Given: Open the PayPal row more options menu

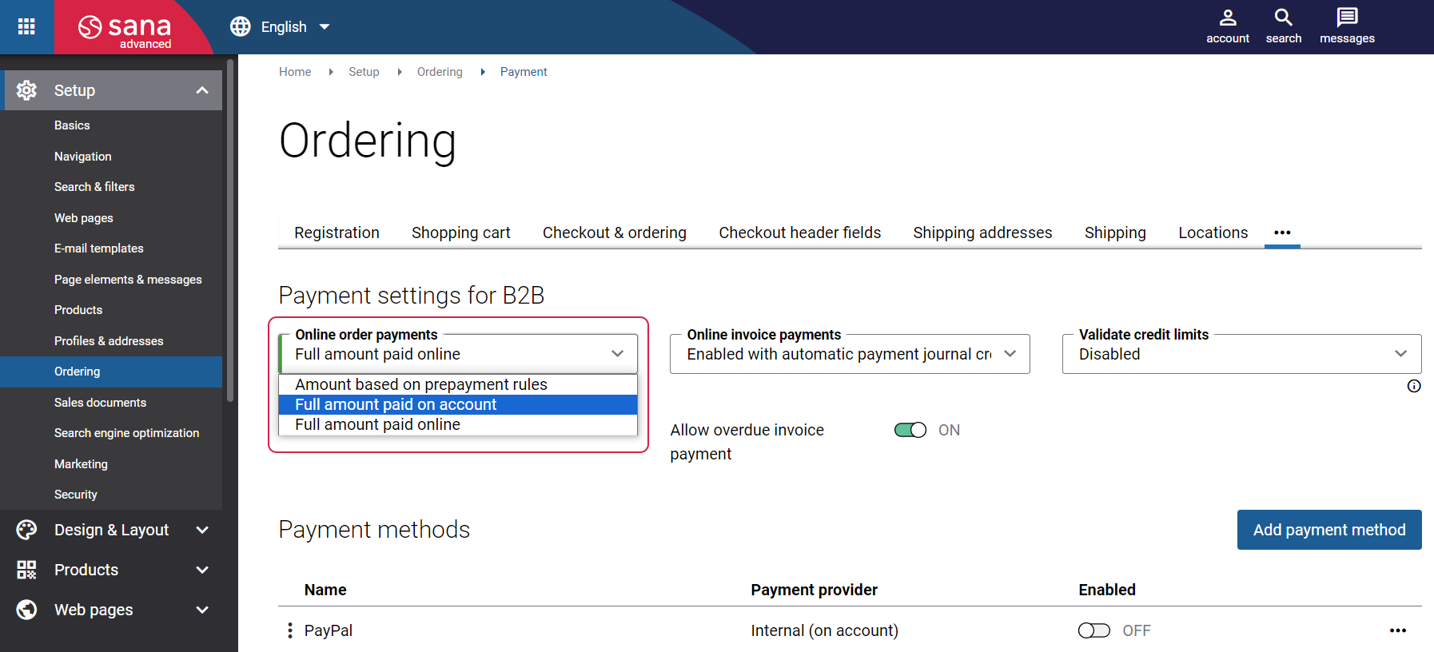Looking at the screenshot, I should pos(1398,630).
